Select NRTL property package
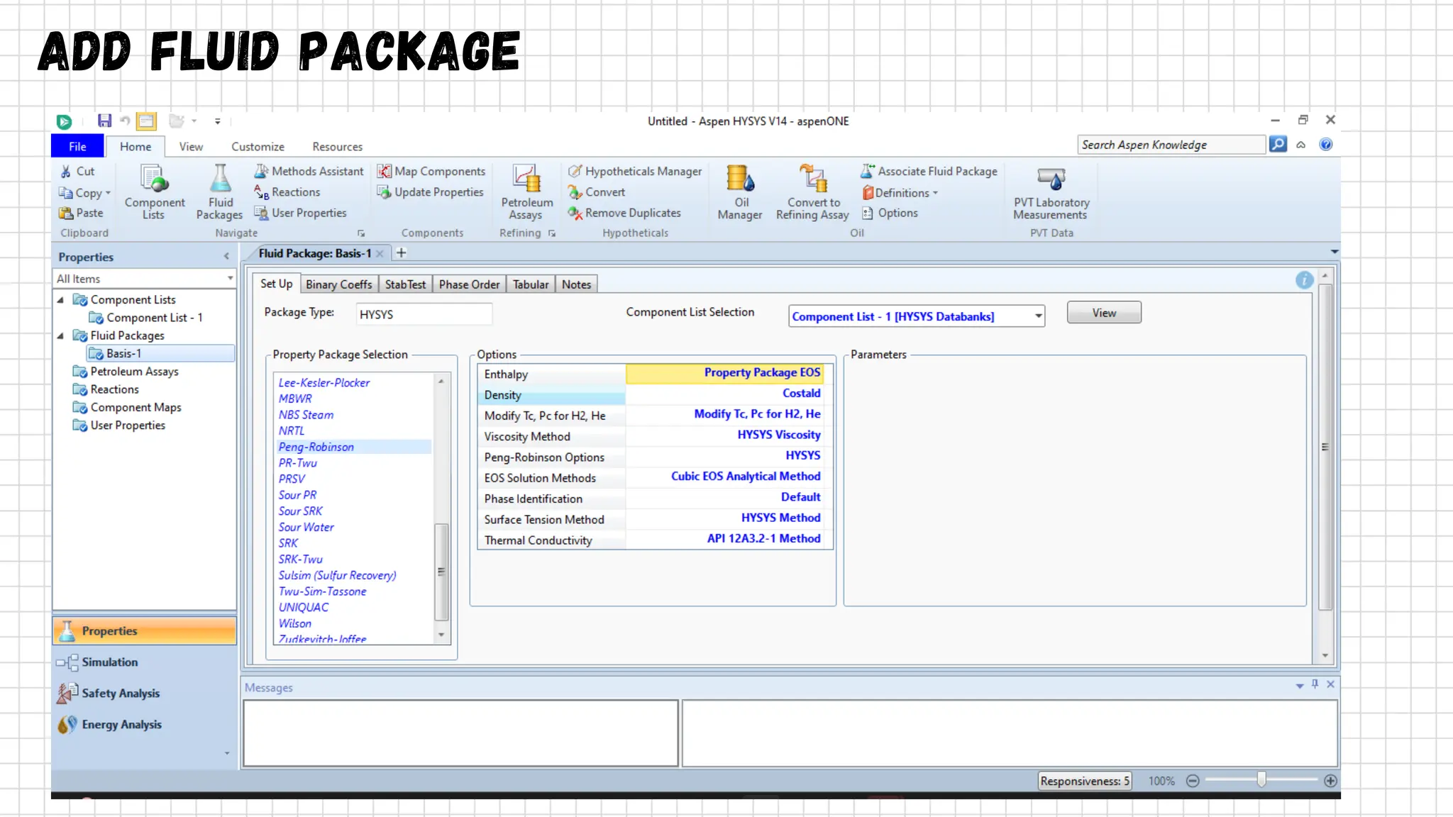This screenshot has height=817, width=1453. click(292, 430)
